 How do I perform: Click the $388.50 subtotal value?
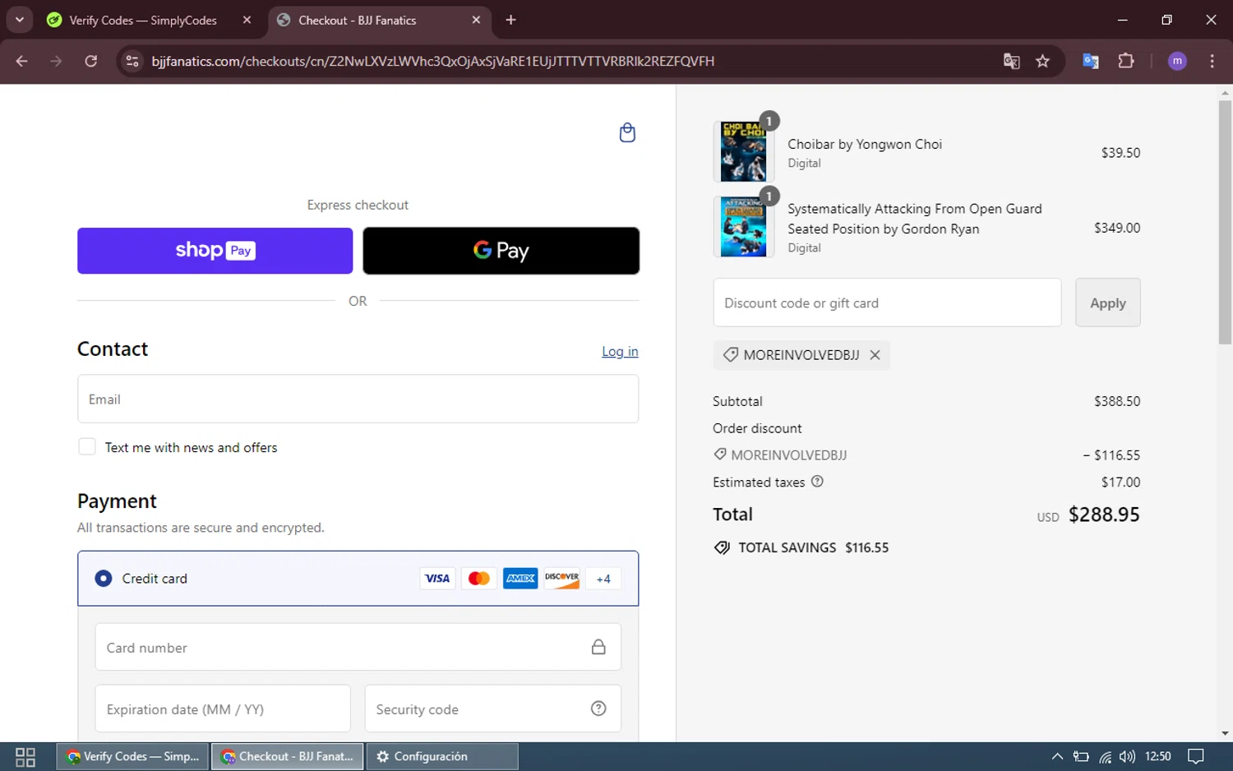1117,401
